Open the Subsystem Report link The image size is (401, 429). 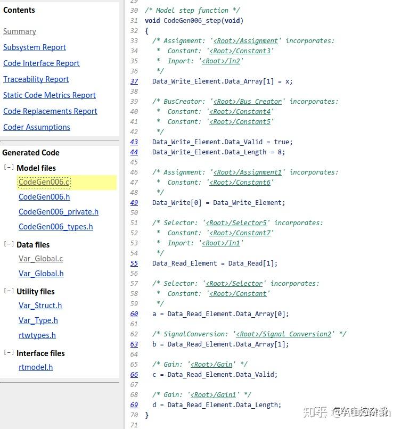point(35,47)
